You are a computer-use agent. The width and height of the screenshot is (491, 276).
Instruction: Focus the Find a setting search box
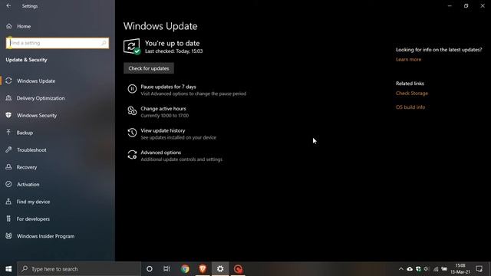coord(58,43)
